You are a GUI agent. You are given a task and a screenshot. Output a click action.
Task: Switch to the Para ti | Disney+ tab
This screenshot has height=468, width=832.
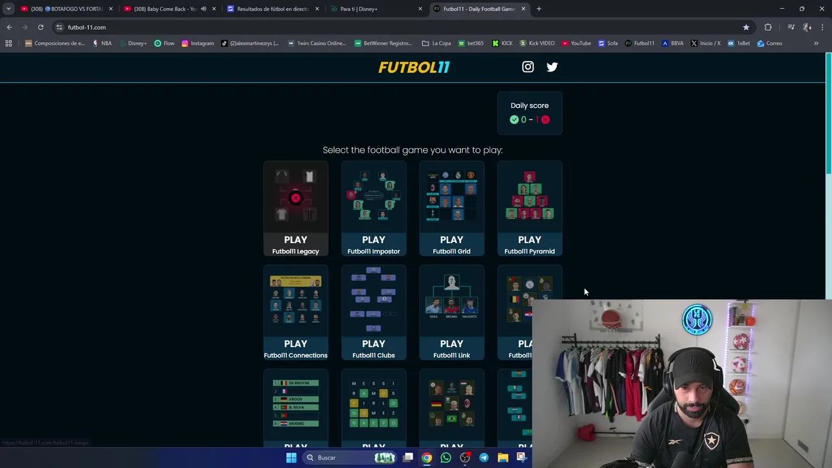tap(376, 9)
